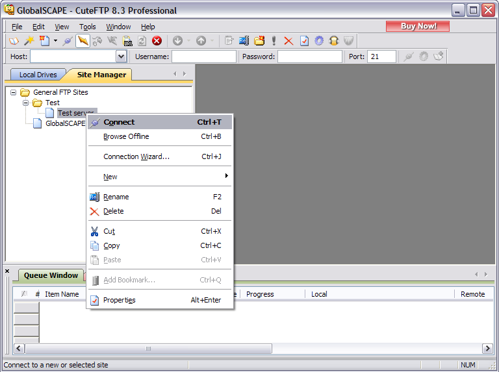Open the File menu

pos(17,27)
